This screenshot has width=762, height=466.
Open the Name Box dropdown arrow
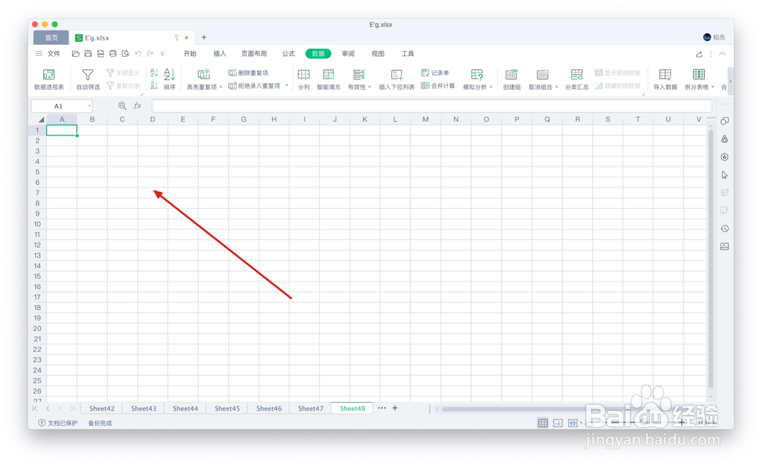pyautogui.click(x=89, y=106)
